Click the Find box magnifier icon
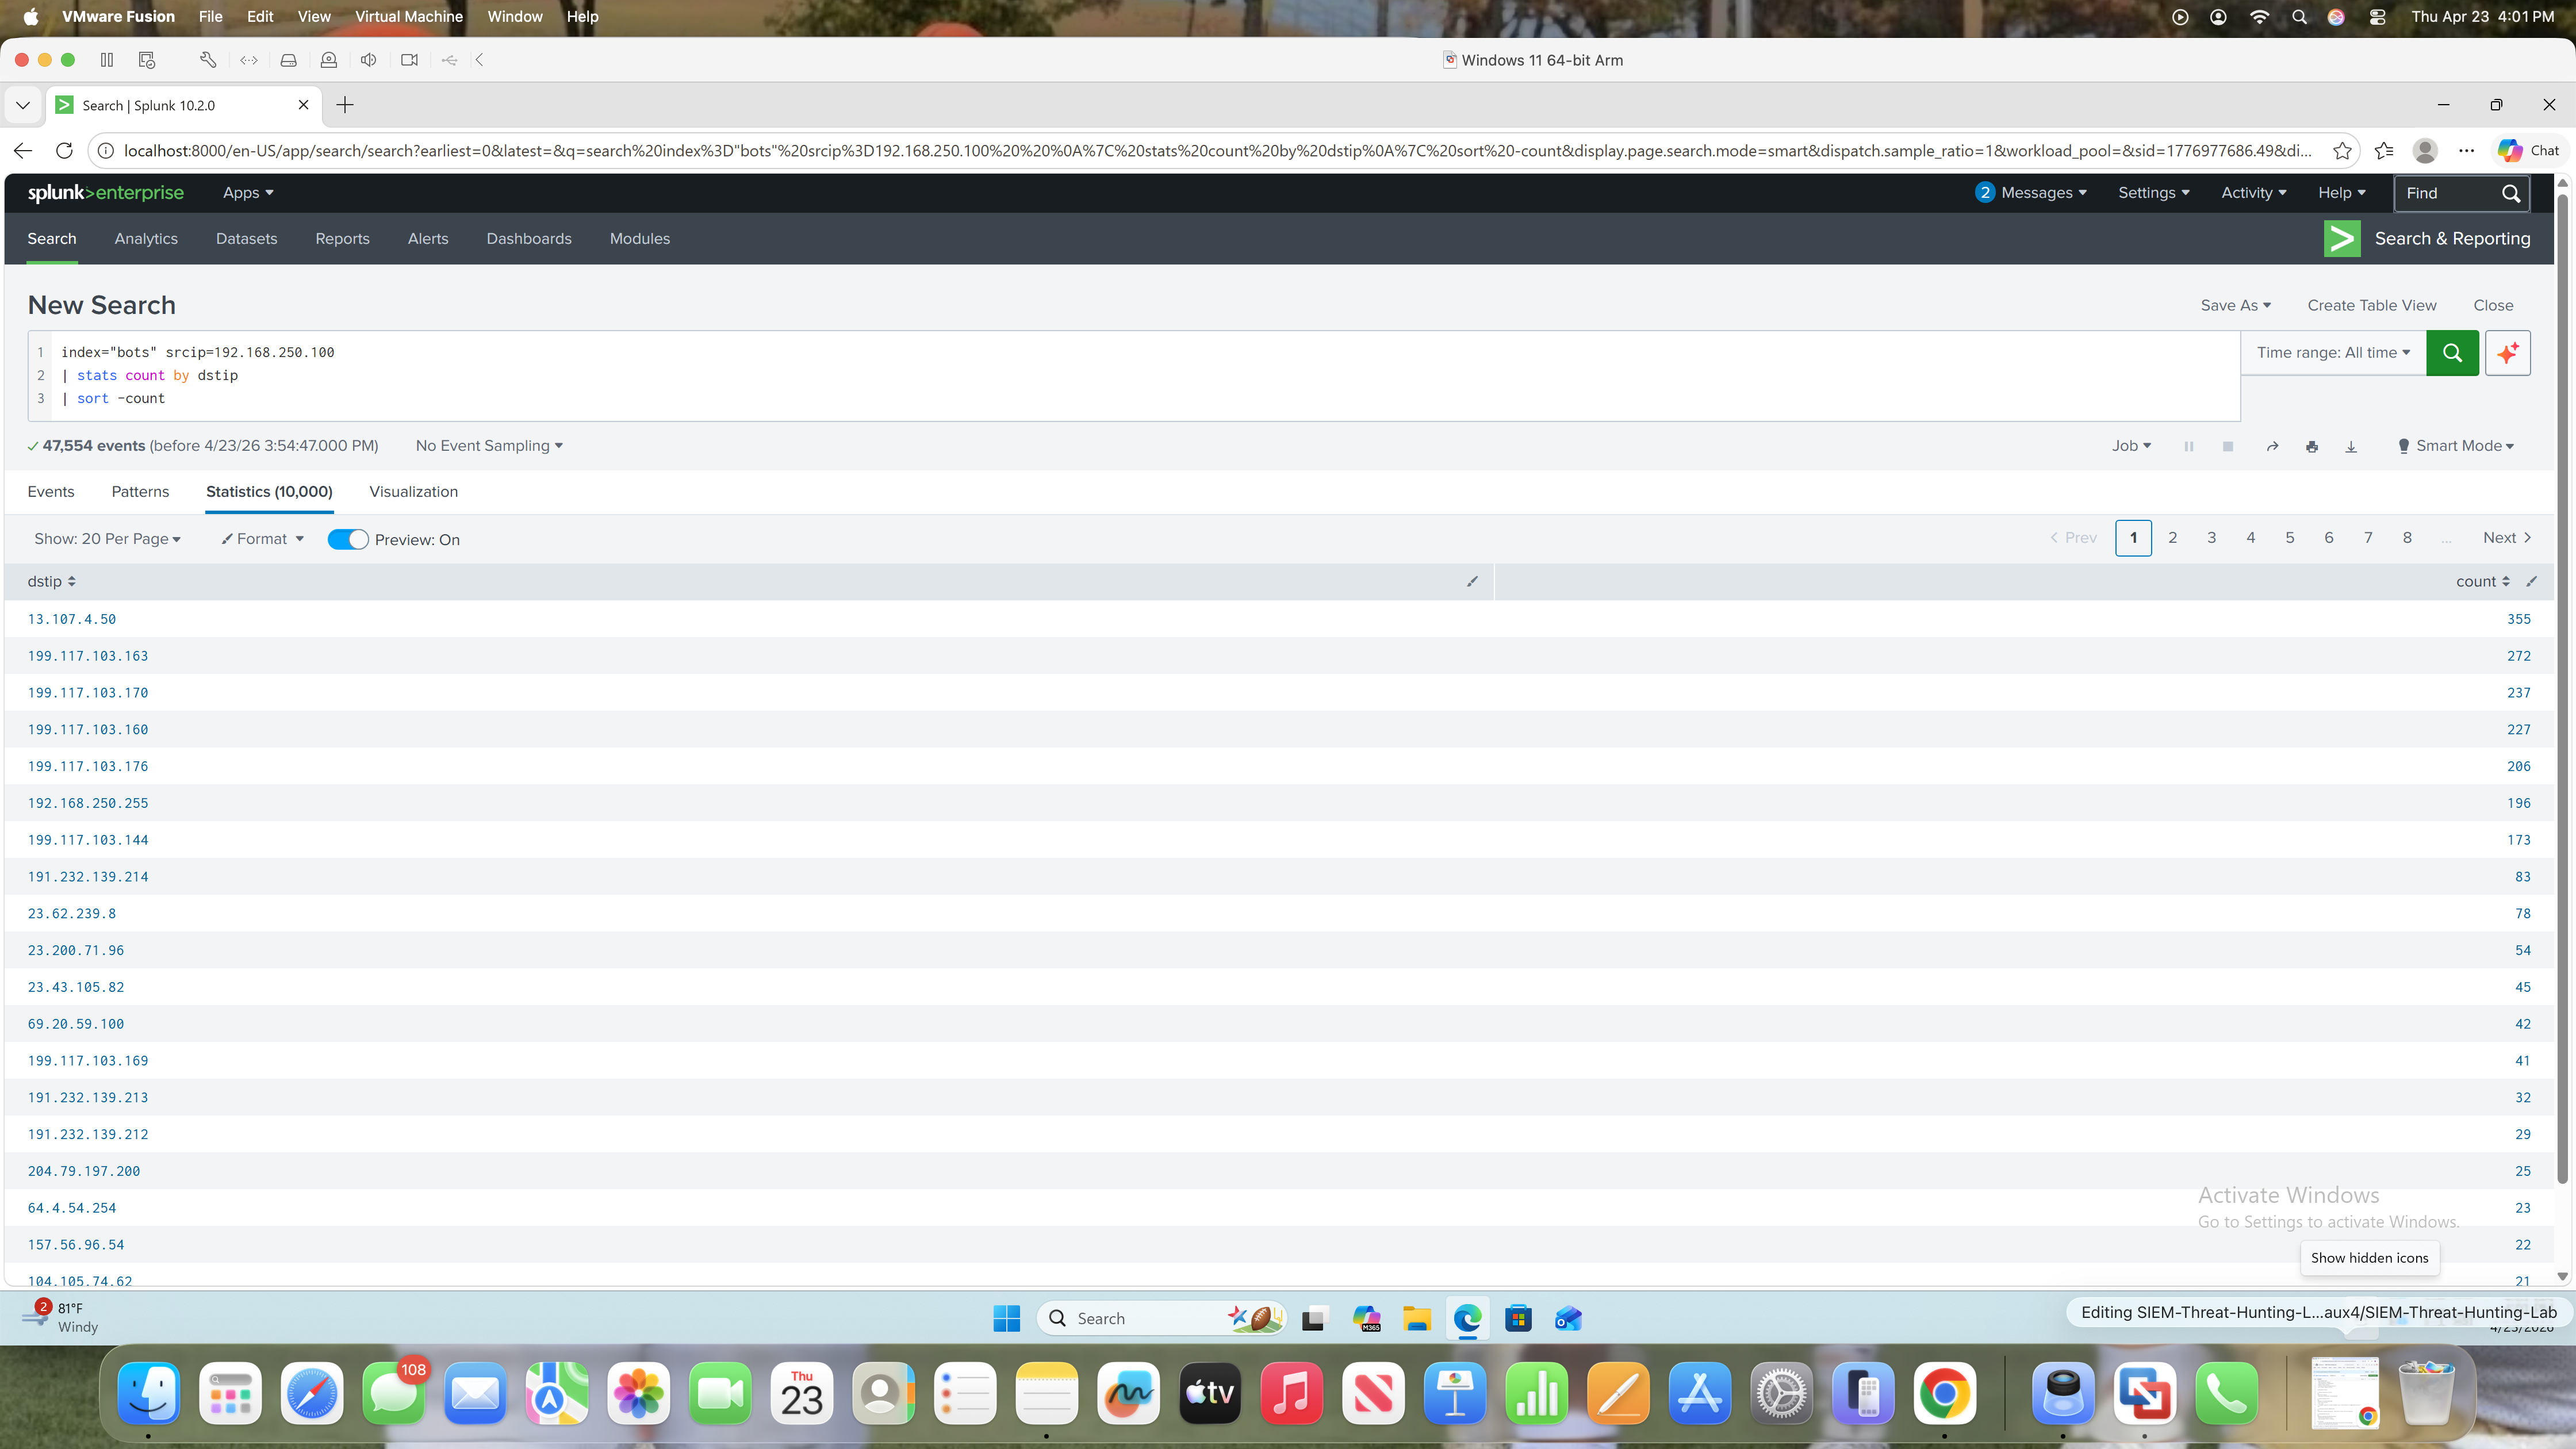This screenshot has height=1449, width=2576. tap(2511, 193)
